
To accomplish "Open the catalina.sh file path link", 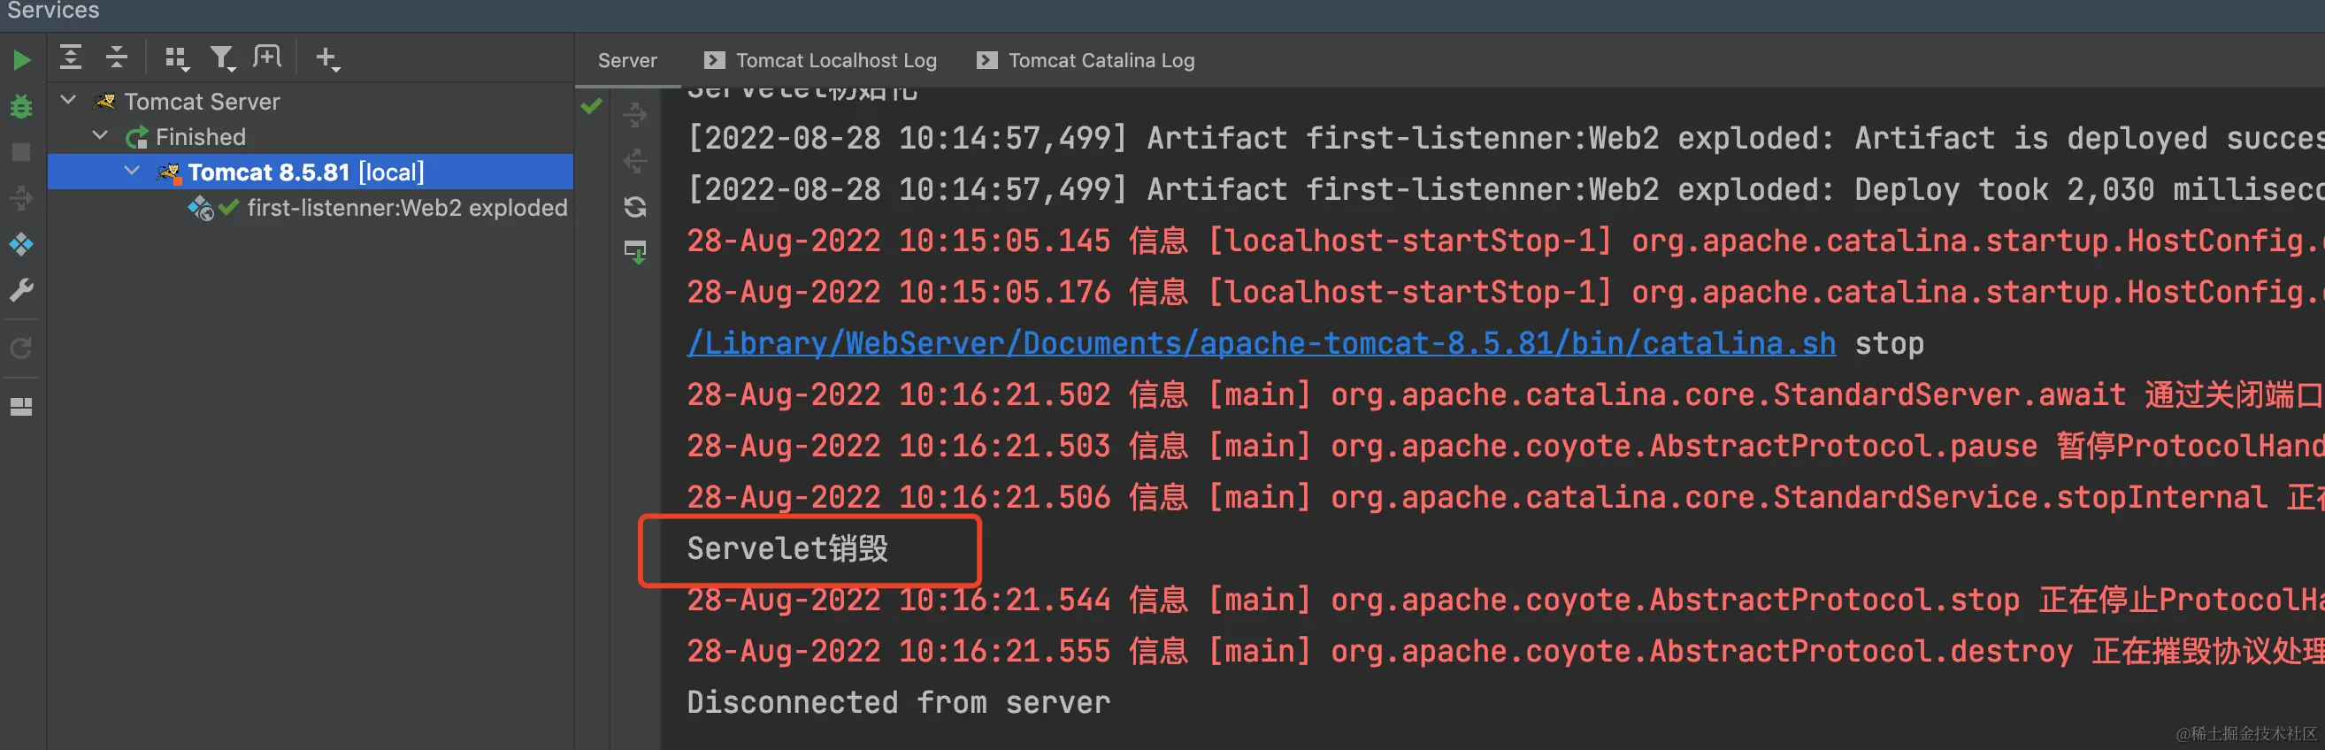I will pos(1260,344).
